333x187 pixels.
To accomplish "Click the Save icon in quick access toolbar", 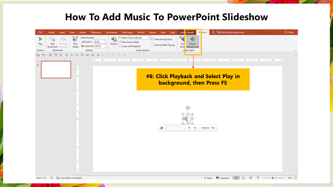I will click(x=38, y=55).
